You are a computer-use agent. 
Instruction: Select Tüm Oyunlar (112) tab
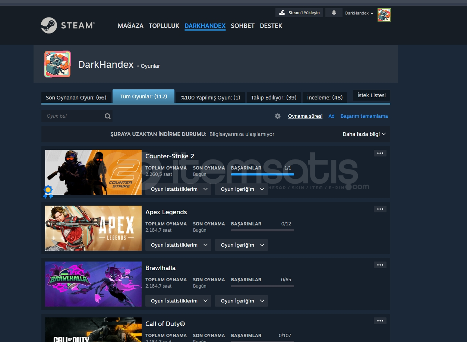(143, 96)
